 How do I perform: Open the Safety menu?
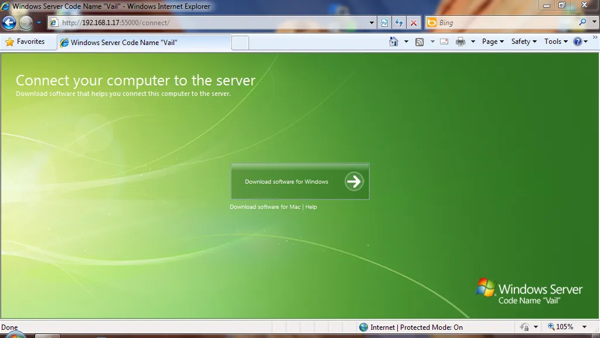coord(524,42)
